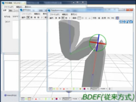
Task: Click the yellow dot icon in PMDView bottom bar
Action: pyautogui.click(x=52, y=99)
